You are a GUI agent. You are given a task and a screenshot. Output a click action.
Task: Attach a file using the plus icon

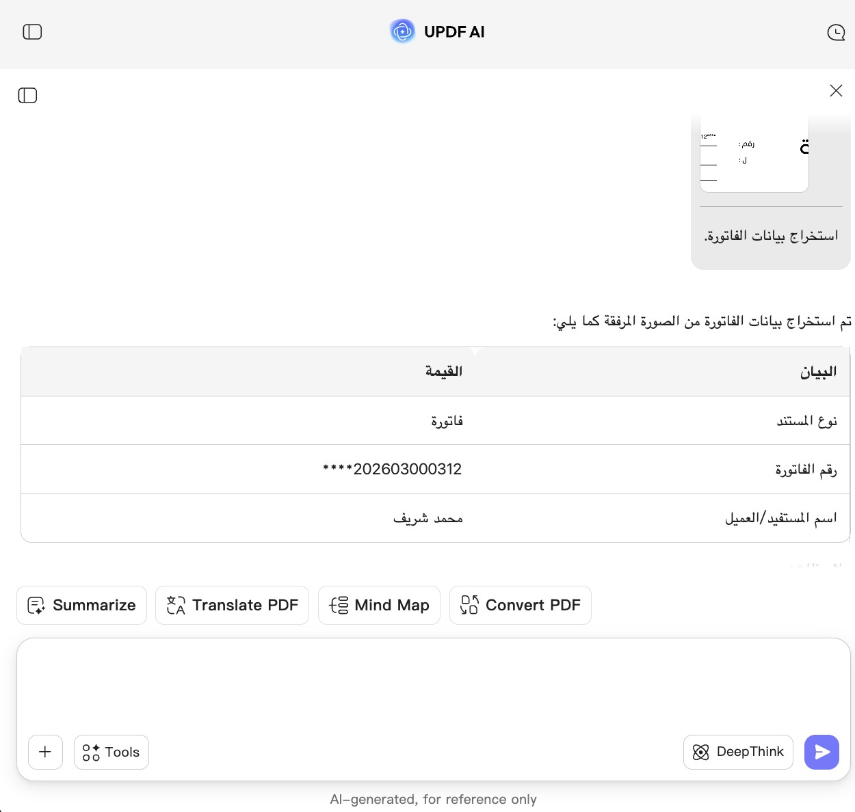45,752
